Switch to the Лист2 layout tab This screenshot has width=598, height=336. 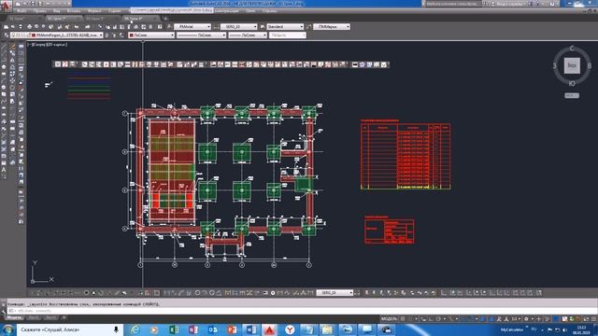[x=50, y=317]
